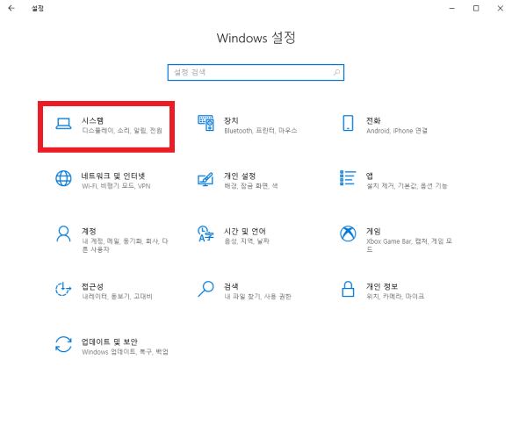The height and width of the screenshot is (424, 512).
Task: Select the 개인 정보 title
Action: tap(382, 286)
